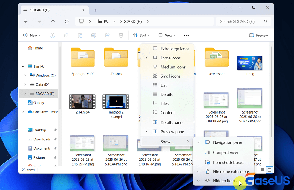Screen dimensions: 294x190
Task: Collapse the This PC tree node
Action: click(x=23, y=66)
